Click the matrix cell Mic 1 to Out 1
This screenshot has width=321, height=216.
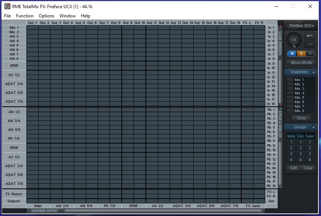coord(32,27)
